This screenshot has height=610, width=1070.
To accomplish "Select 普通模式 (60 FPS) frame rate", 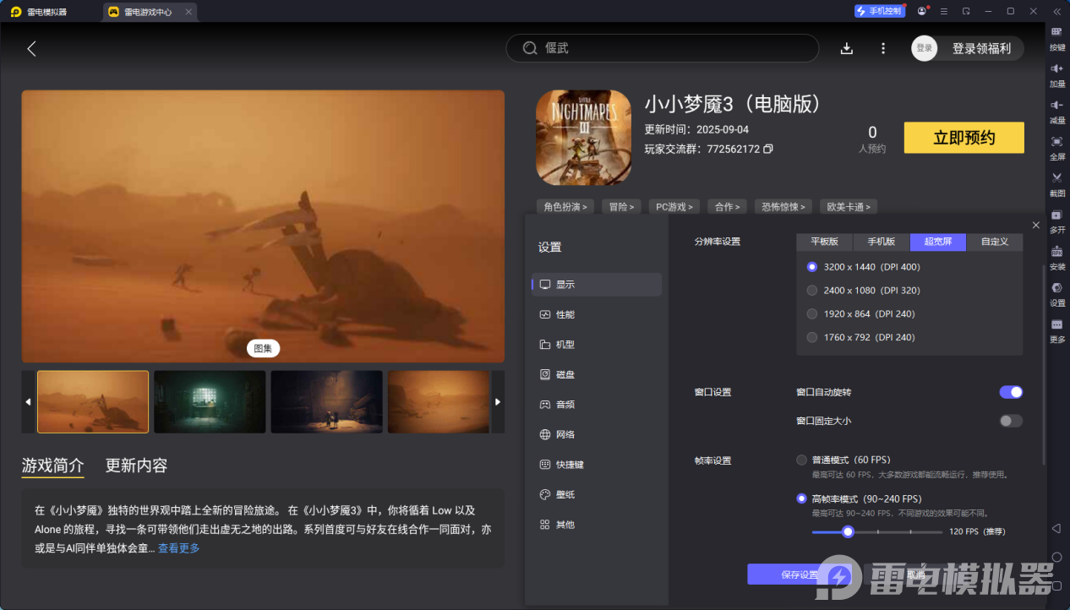I will [801, 460].
